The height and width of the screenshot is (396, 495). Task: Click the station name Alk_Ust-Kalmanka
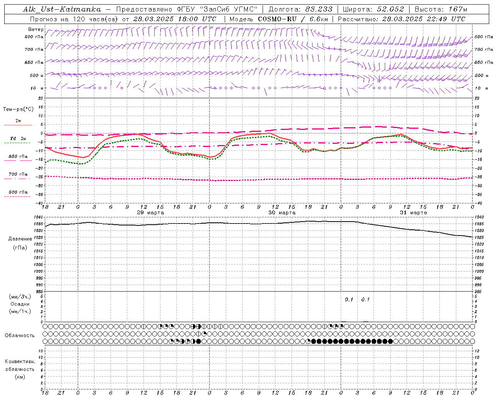62,9
